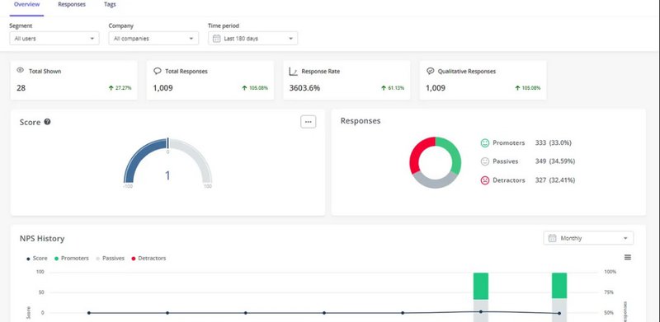The width and height of the screenshot is (660, 322).
Task: Click the 3603.6% Response Rate value
Action: [x=304, y=88]
